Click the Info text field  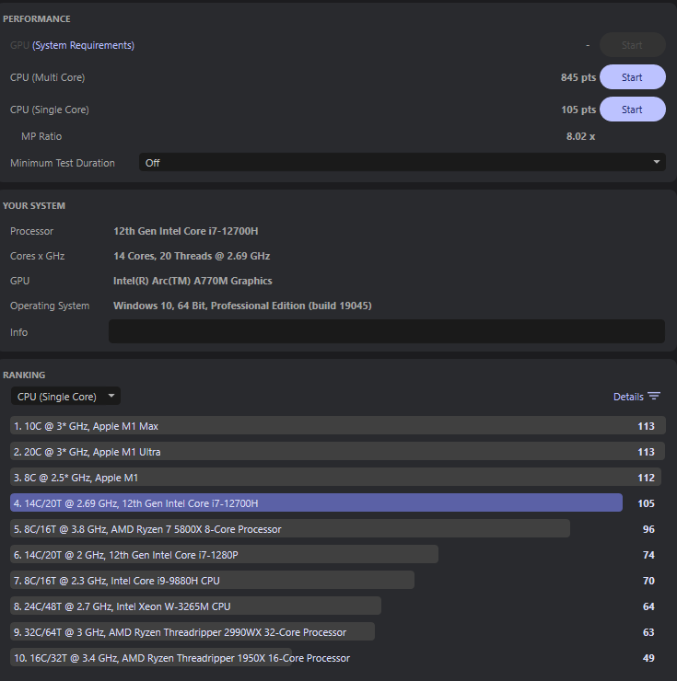coord(387,332)
